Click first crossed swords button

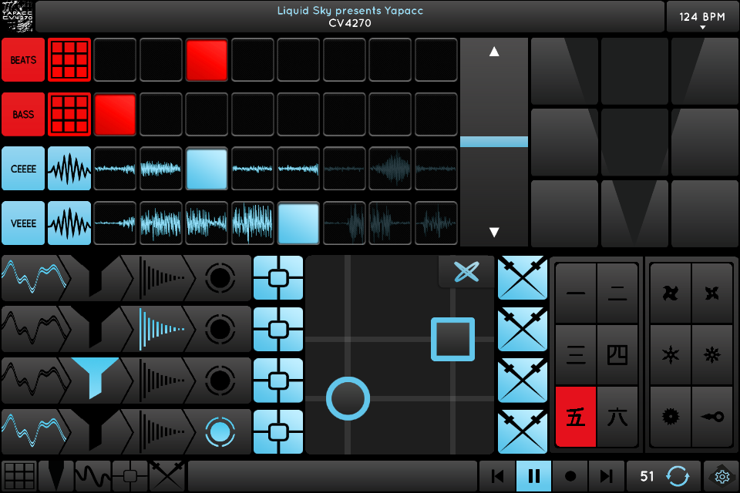tap(523, 278)
